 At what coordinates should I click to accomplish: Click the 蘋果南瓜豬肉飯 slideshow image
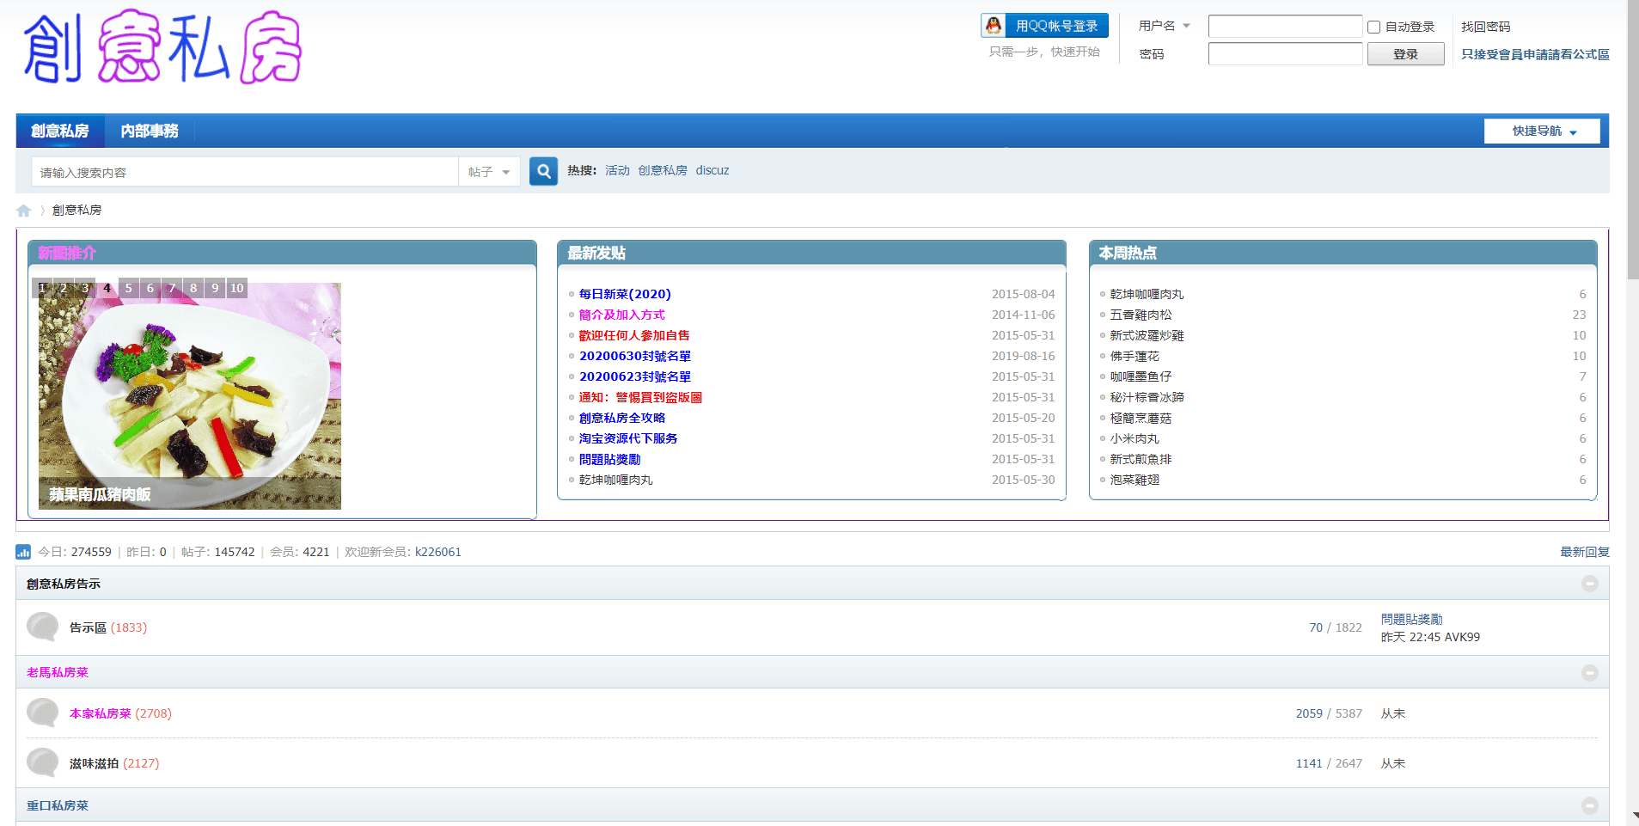(190, 396)
